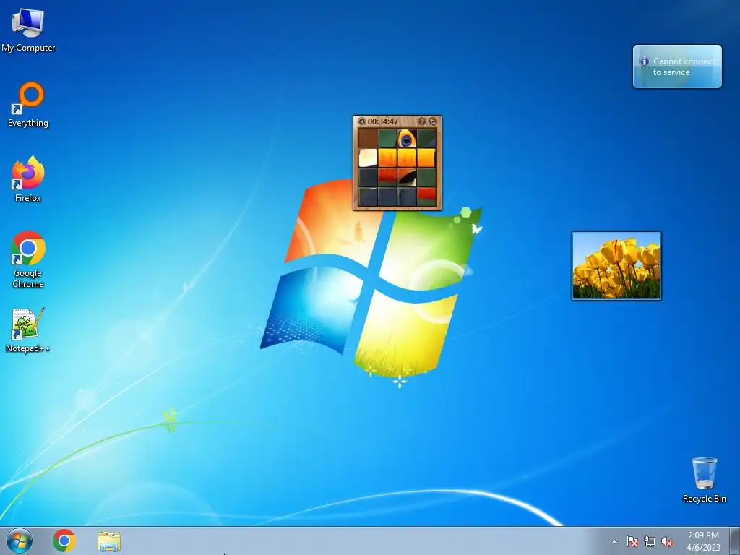Open Windows Explorer from the taskbar
740x555 pixels.
[x=109, y=541]
